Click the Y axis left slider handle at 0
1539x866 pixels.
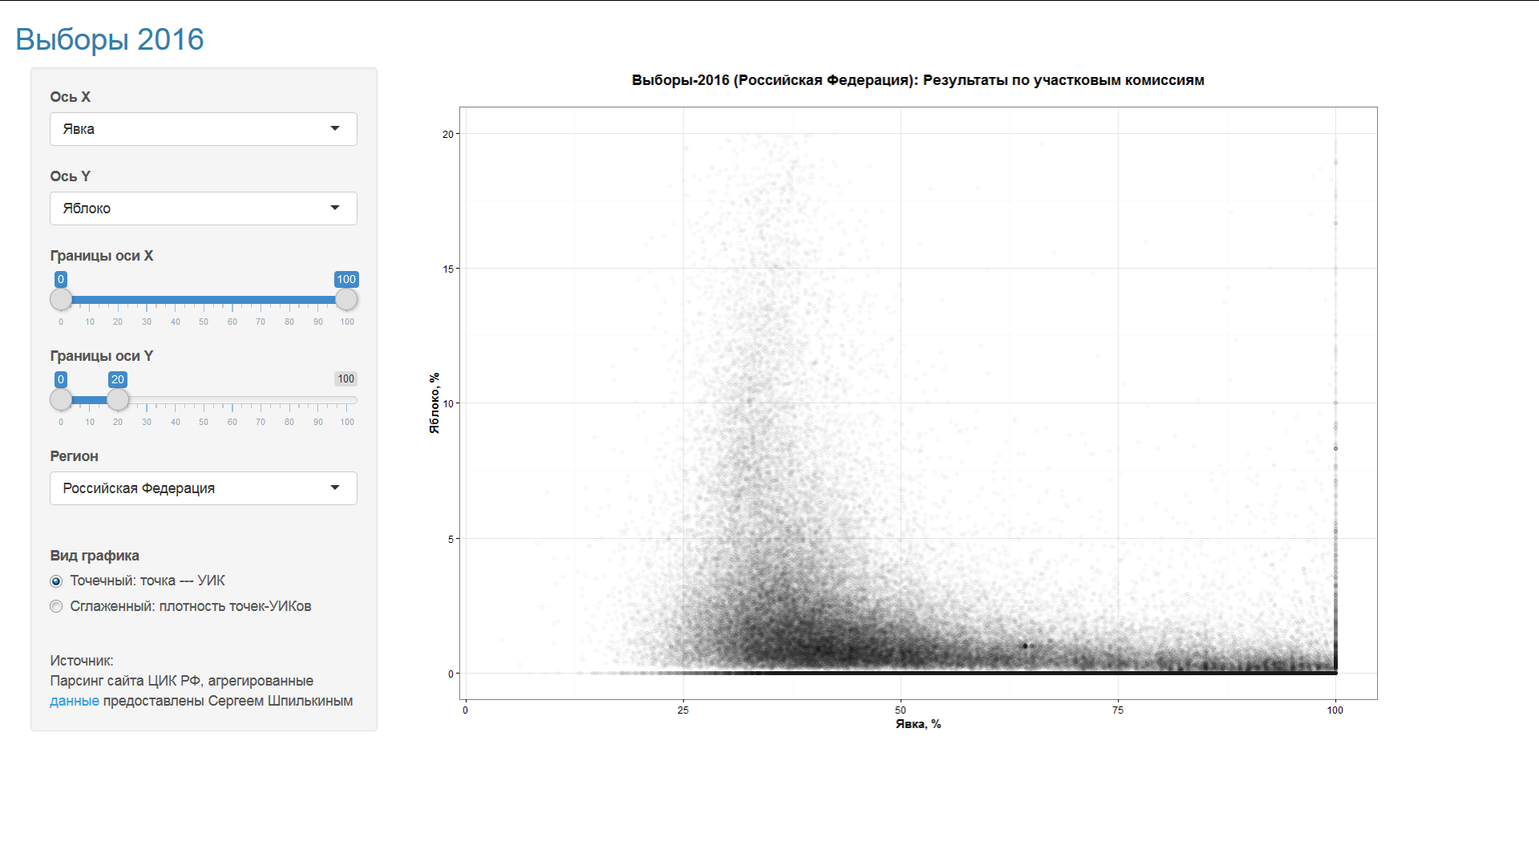click(61, 399)
